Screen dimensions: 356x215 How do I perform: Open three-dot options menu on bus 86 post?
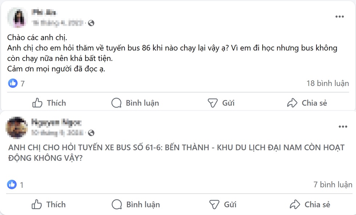point(339,17)
